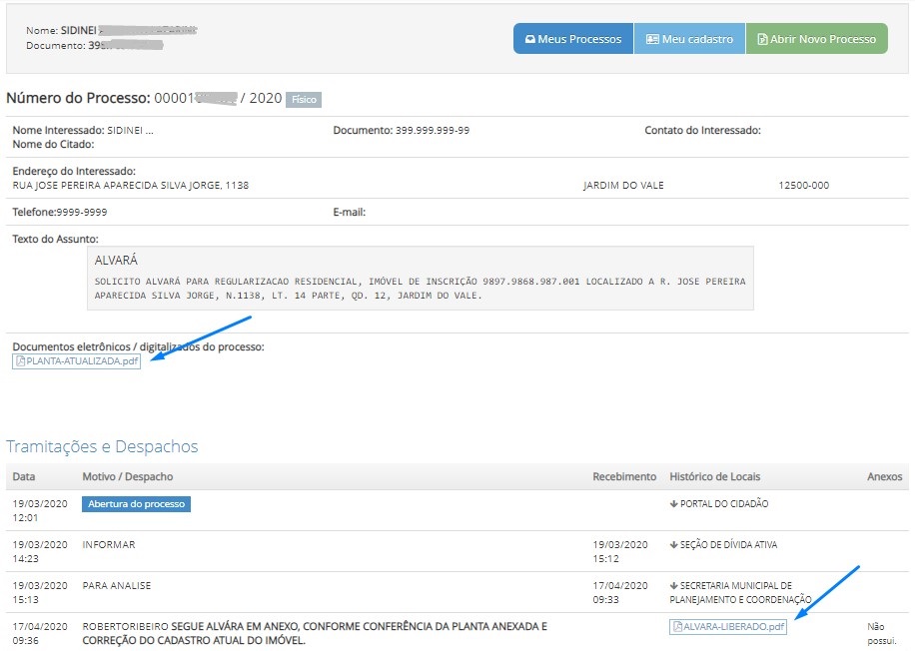915x651 pixels.
Task: Click the PDF icon beside PLANTA-ATUALIZADA
Action: coord(21,361)
